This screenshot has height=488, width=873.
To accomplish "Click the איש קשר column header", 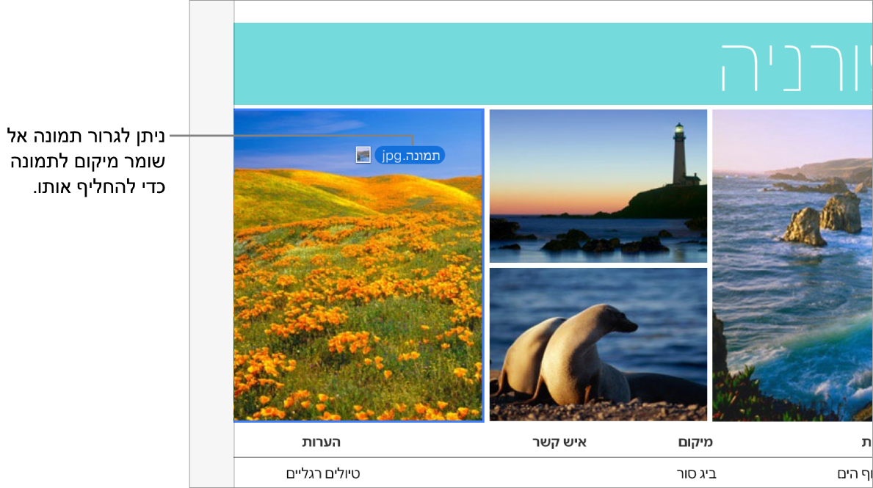I will (x=559, y=443).
